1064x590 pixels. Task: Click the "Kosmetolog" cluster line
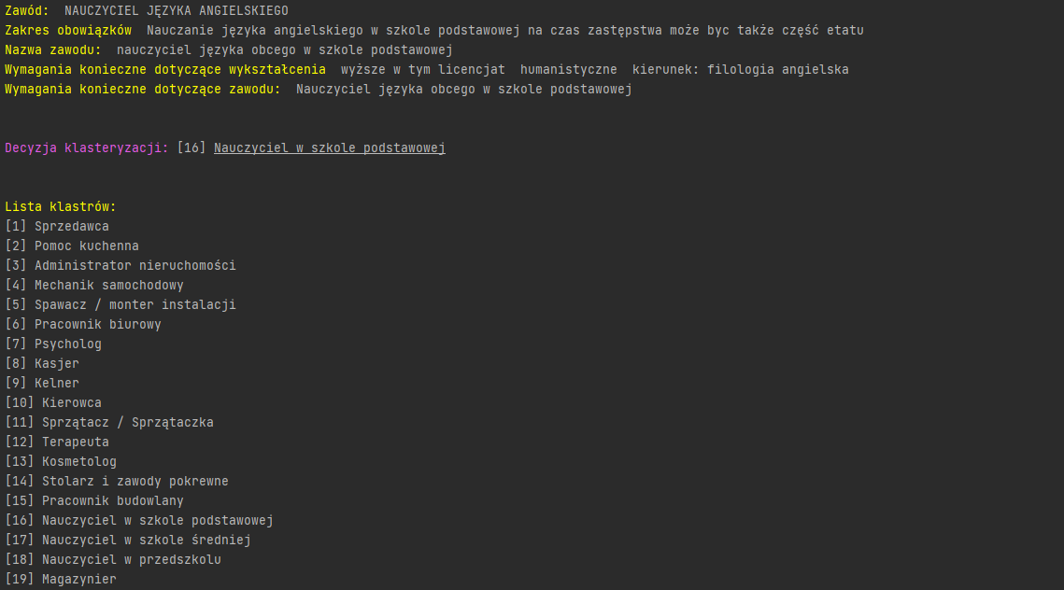(x=78, y=462)
